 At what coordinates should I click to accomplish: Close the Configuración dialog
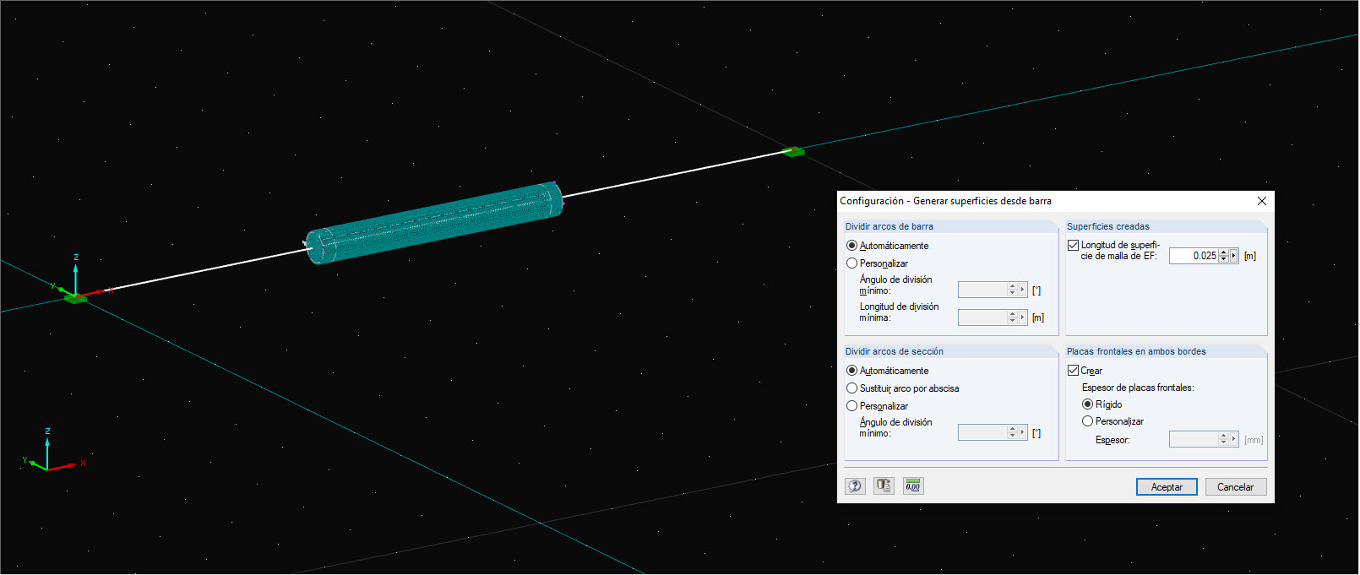click(1261, 201)
